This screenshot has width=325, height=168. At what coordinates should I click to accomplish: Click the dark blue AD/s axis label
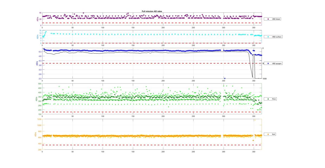point(37,63)
